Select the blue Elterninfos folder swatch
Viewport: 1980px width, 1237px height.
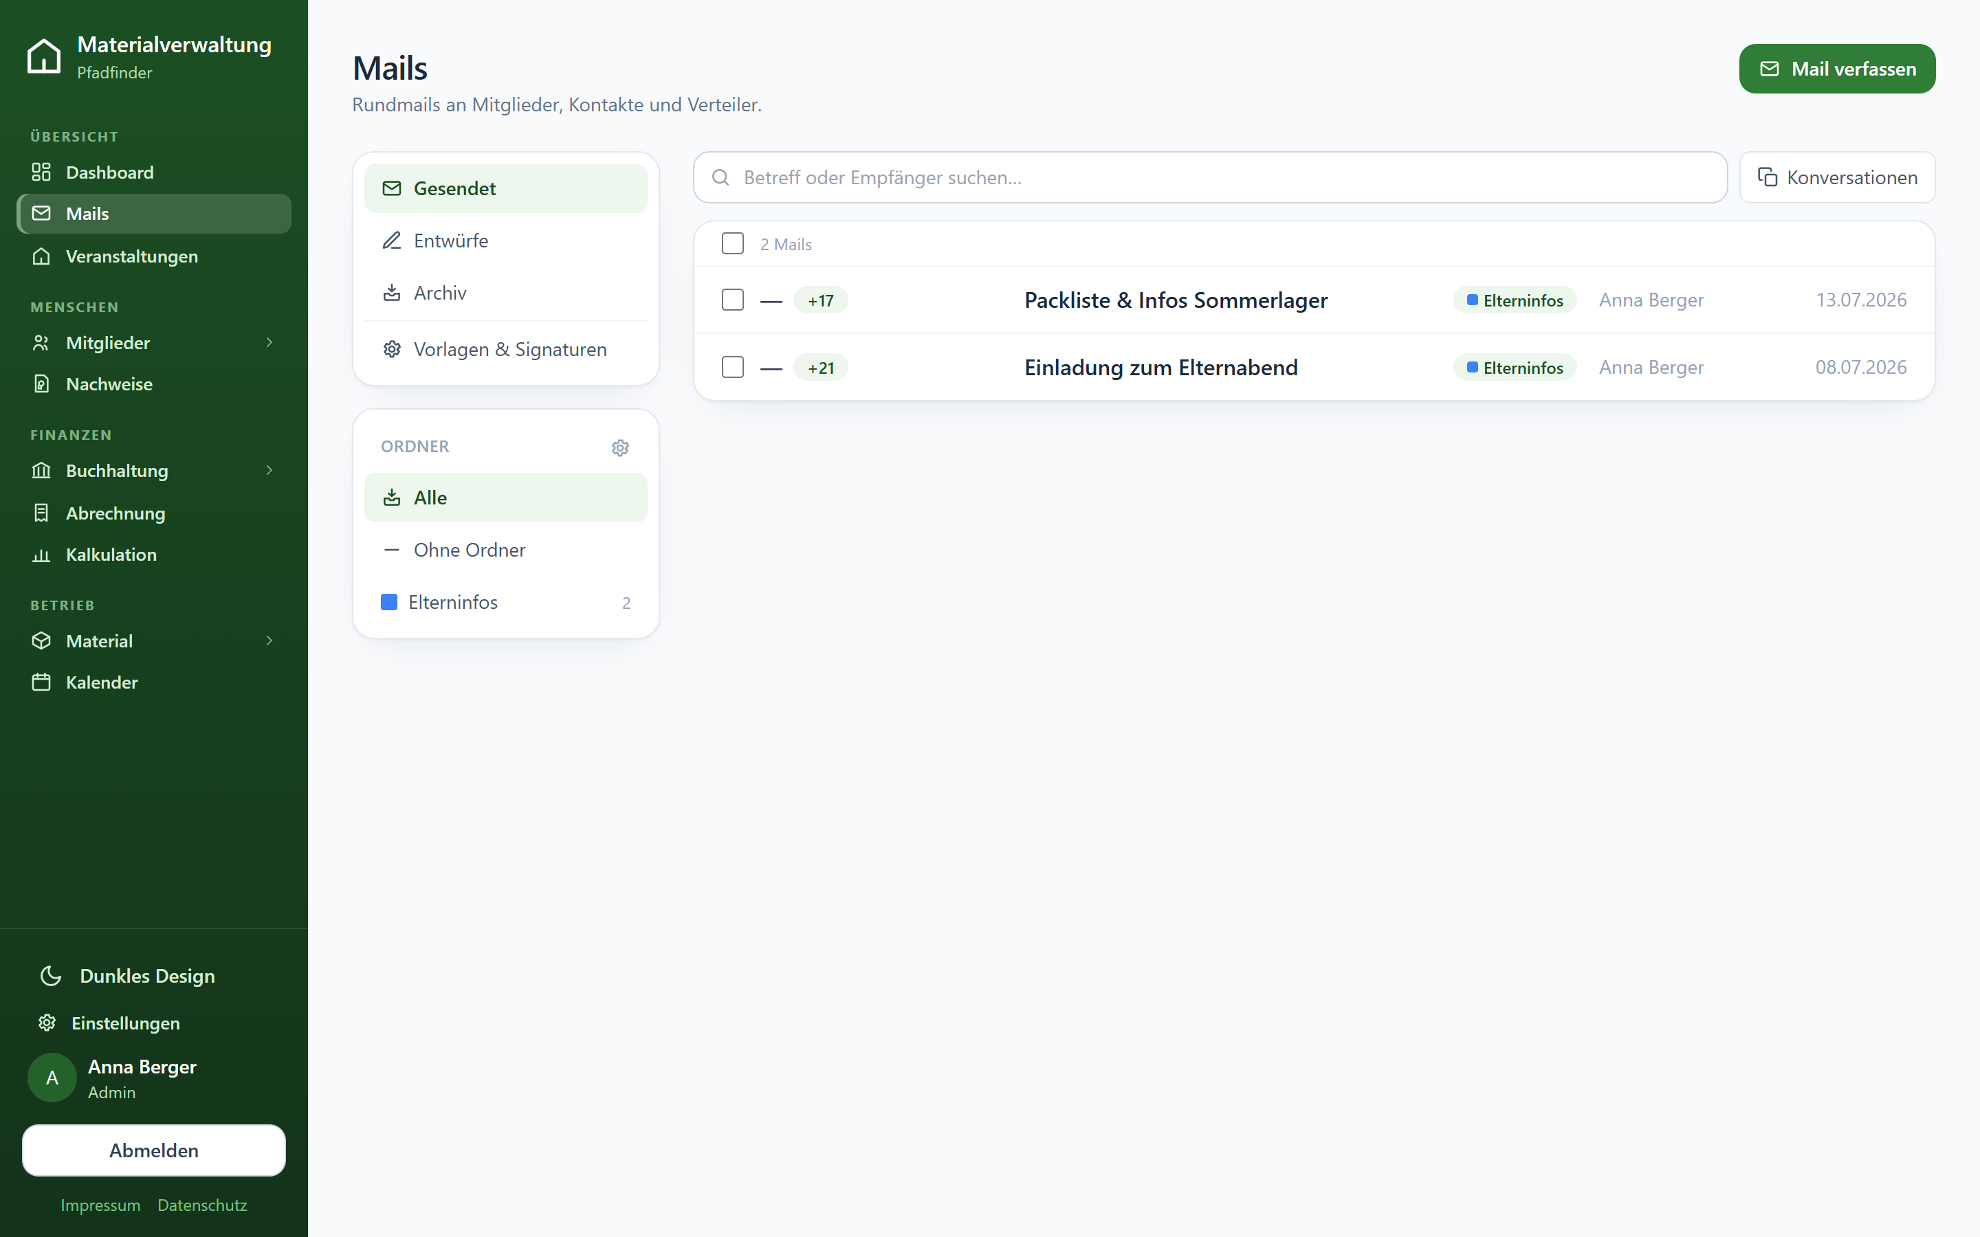coord(389,602)
